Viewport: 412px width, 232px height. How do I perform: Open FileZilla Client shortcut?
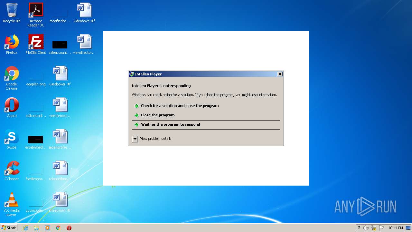(36, 44)
